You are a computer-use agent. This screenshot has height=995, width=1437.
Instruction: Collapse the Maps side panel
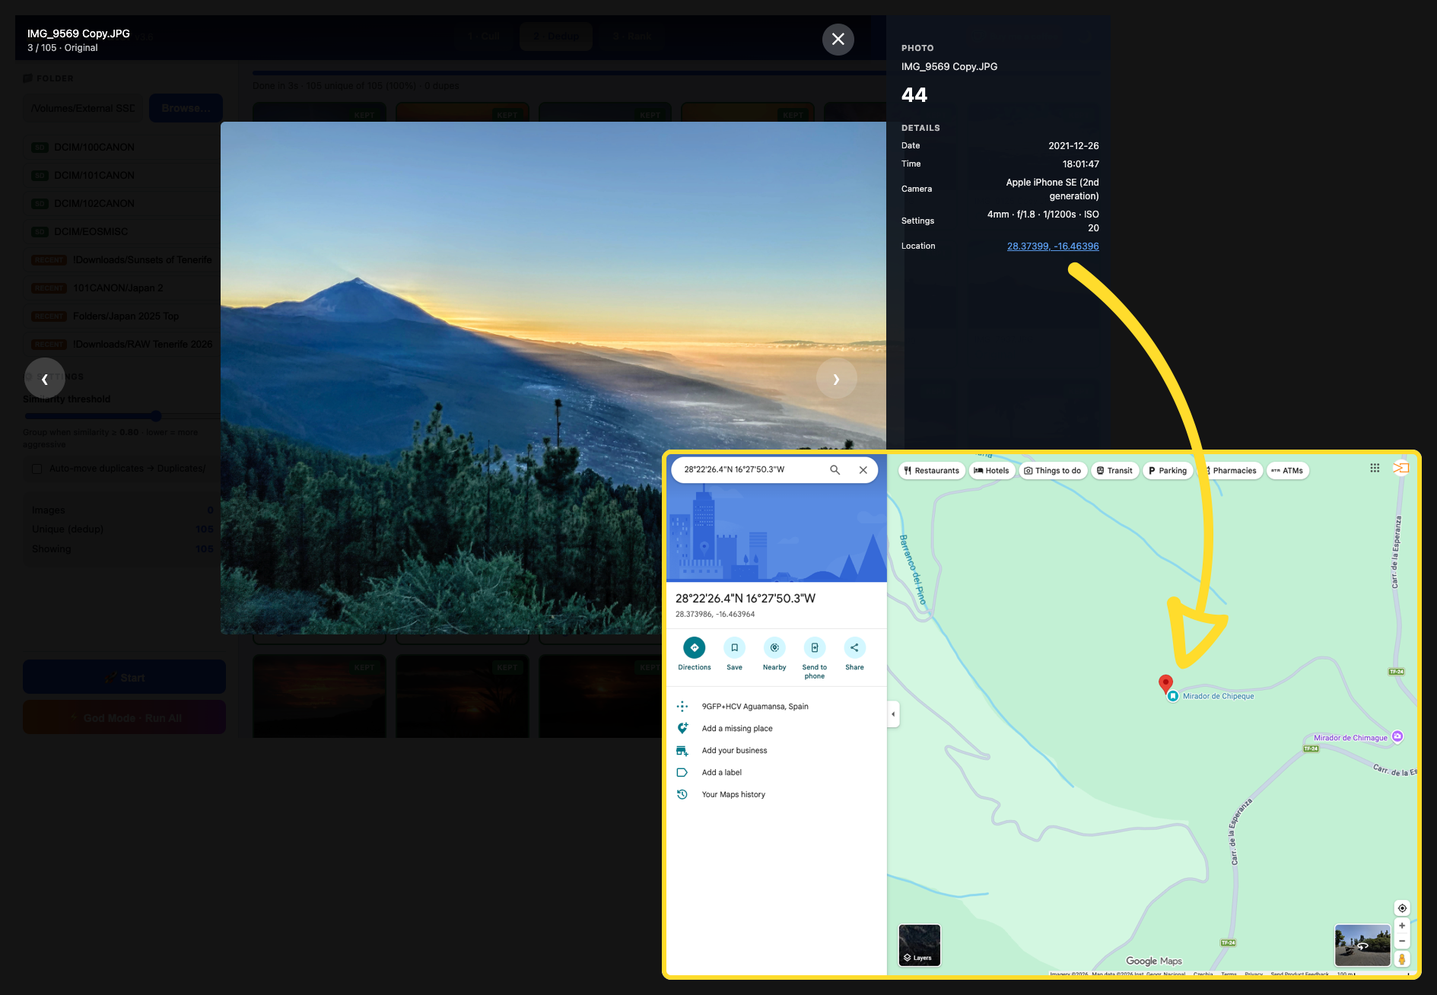pos(893,714)
